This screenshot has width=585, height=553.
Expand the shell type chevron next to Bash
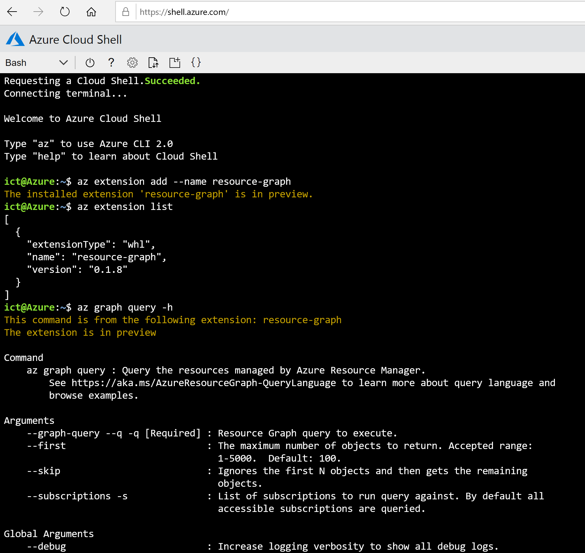coord(63,63)
